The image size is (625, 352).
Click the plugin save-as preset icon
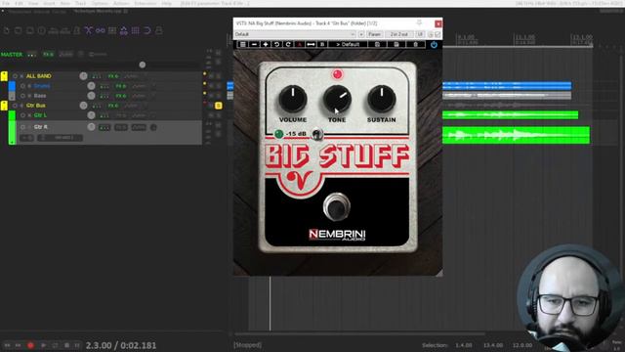point(396,44)
